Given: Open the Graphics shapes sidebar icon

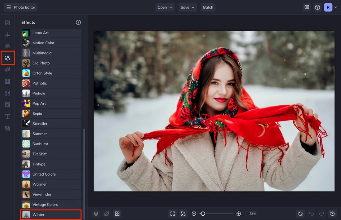Looking at the screenshot, I should [7, 93].
